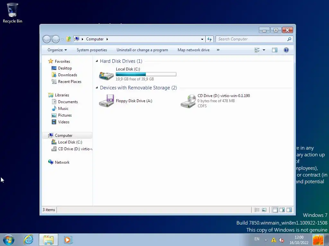
Task: Choose Uninstall or change a program
Action: 142,50
